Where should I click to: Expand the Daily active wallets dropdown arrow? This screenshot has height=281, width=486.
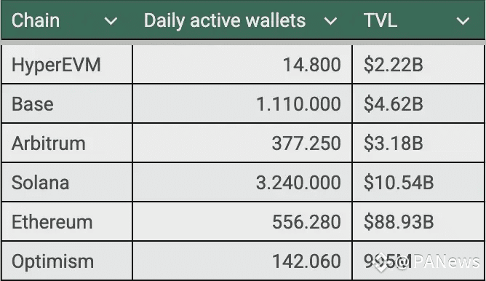tap(330, 21)
